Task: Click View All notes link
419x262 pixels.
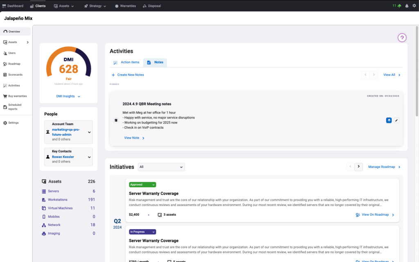Action: (x=392, y=75)
